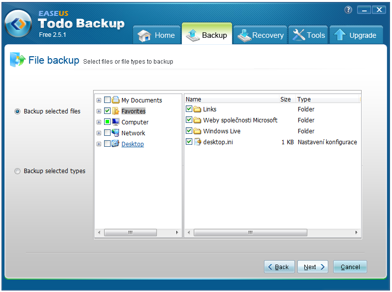Click the Upgrade arrow icon

340,34
